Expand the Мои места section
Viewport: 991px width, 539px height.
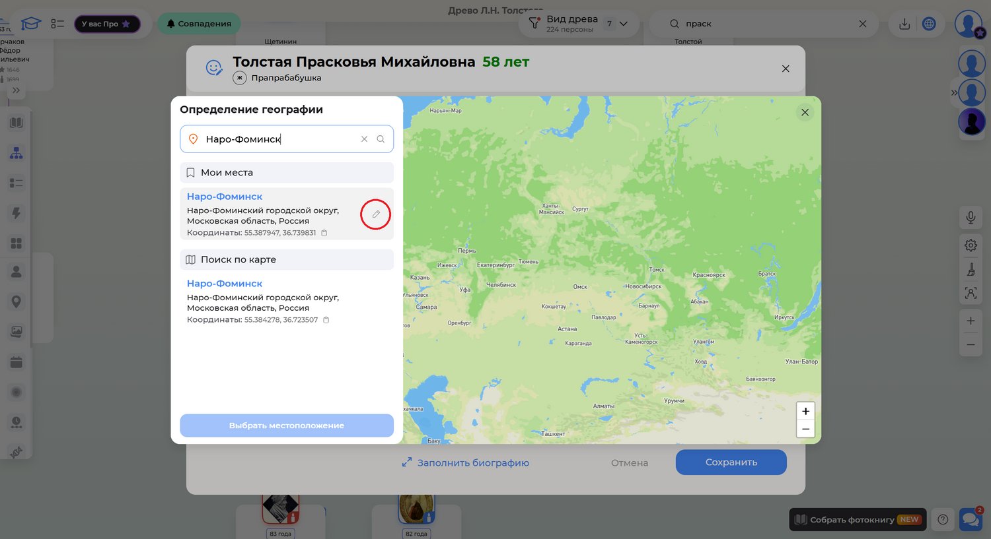coord(287,173)
